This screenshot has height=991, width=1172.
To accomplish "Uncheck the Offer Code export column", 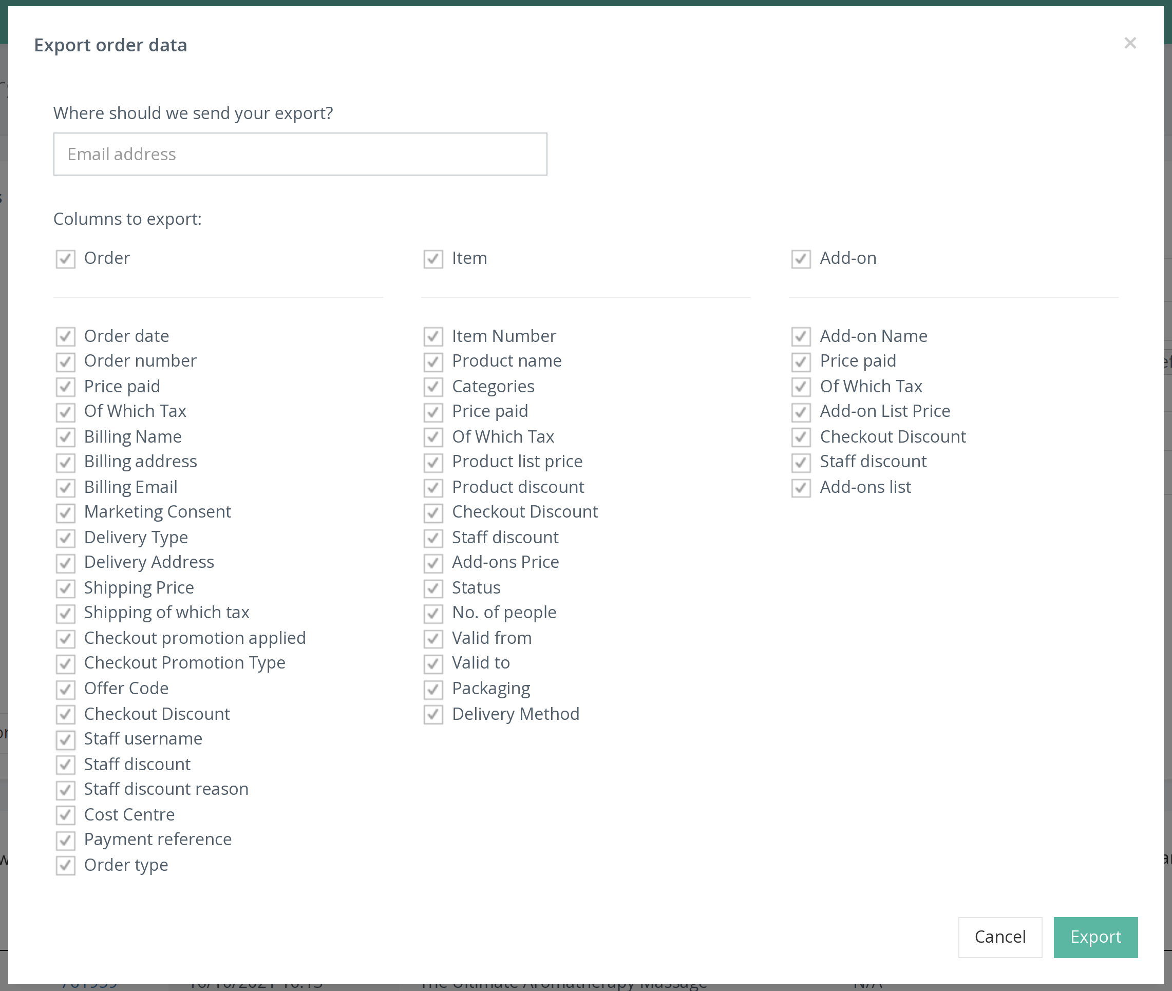I will pyautogui.click(x=65, y=688).
